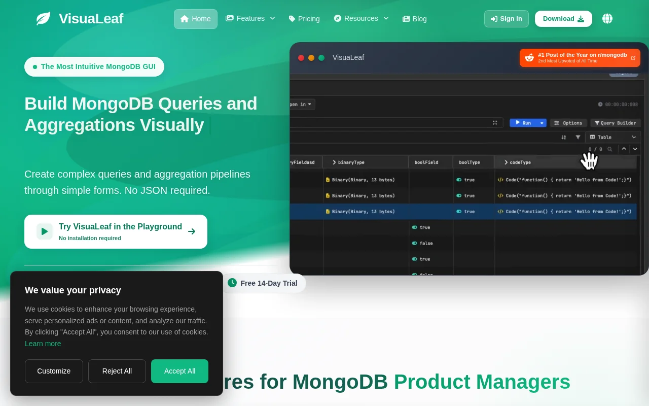The image size is (649, 406).
Task: Toggle the false value in the boolField column
Action: click(x=415, y=243)
